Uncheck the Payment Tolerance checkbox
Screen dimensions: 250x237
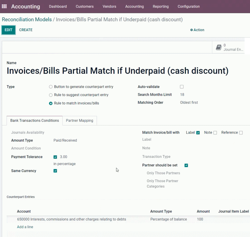(x=55, y=157)
